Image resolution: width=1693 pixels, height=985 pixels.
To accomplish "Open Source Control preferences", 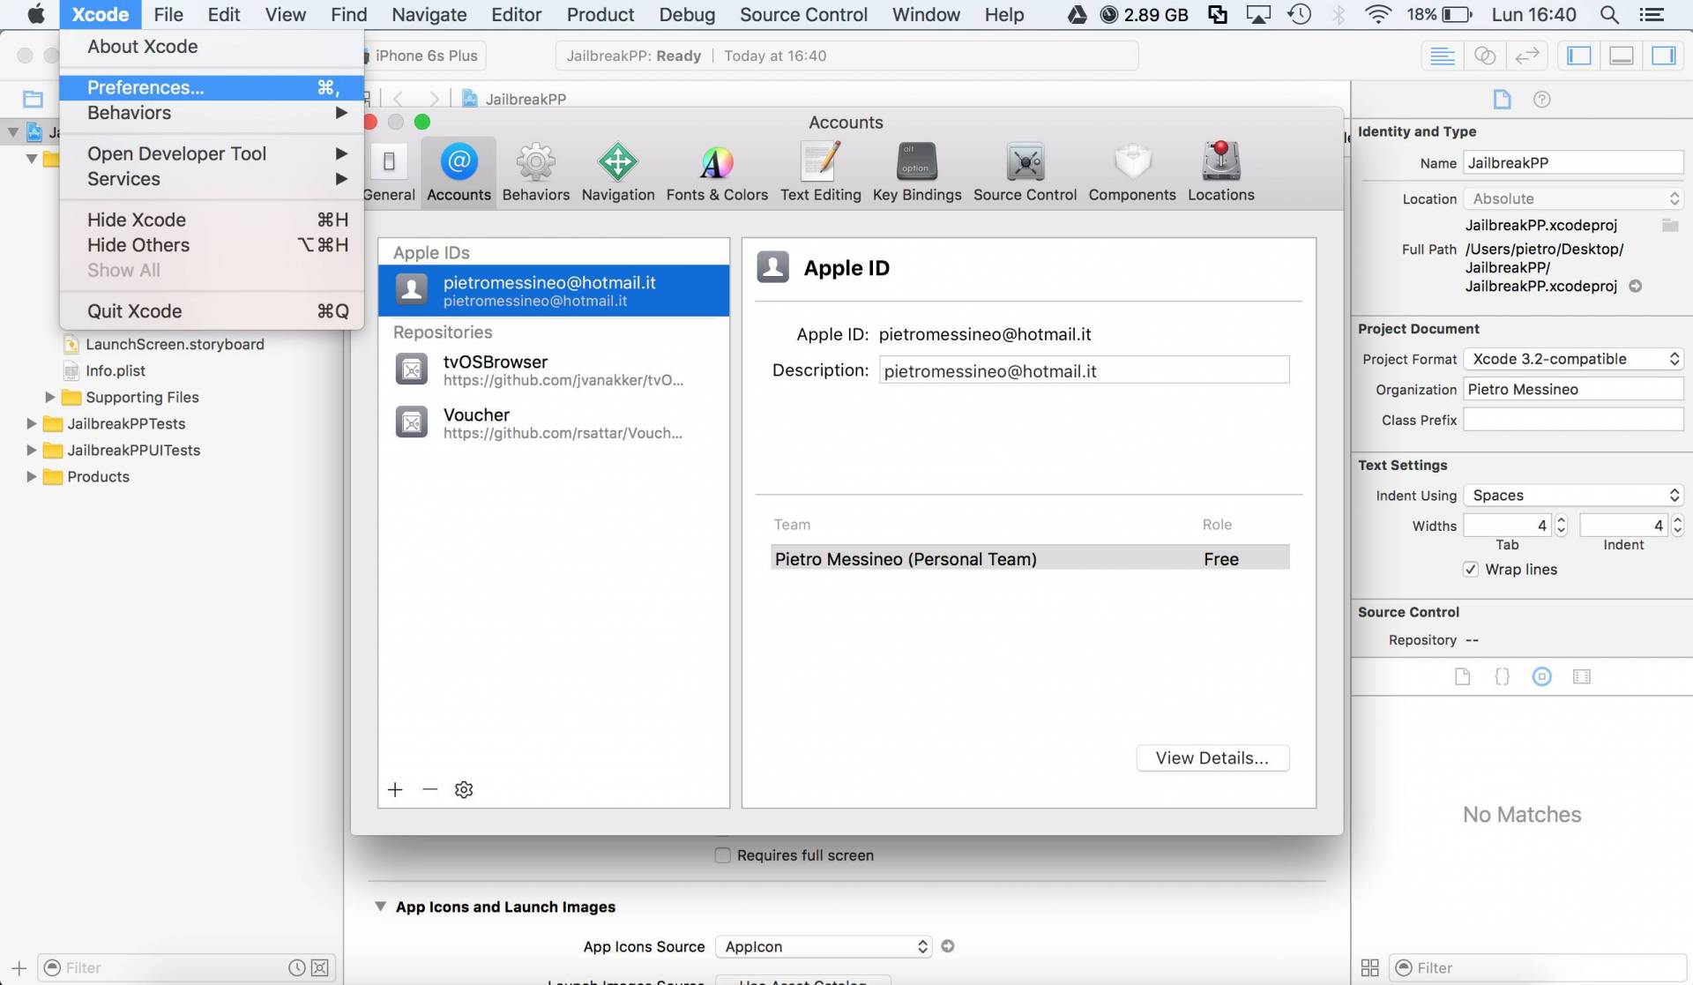I will pos(1025,173).
